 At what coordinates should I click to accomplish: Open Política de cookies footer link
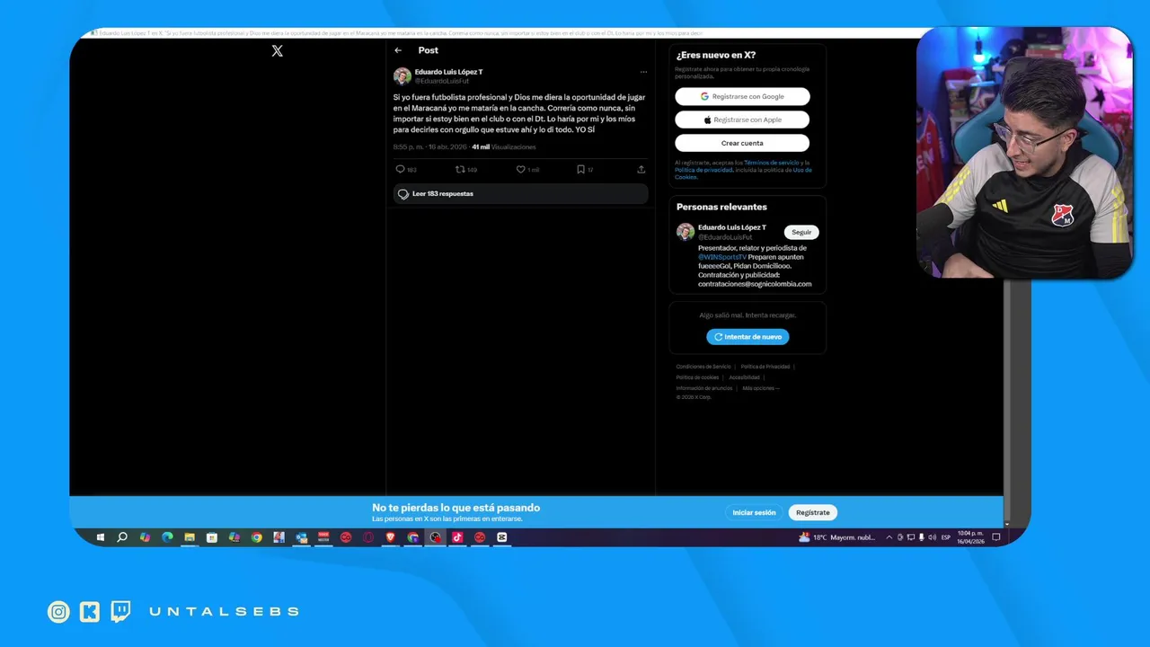point(697,377)
